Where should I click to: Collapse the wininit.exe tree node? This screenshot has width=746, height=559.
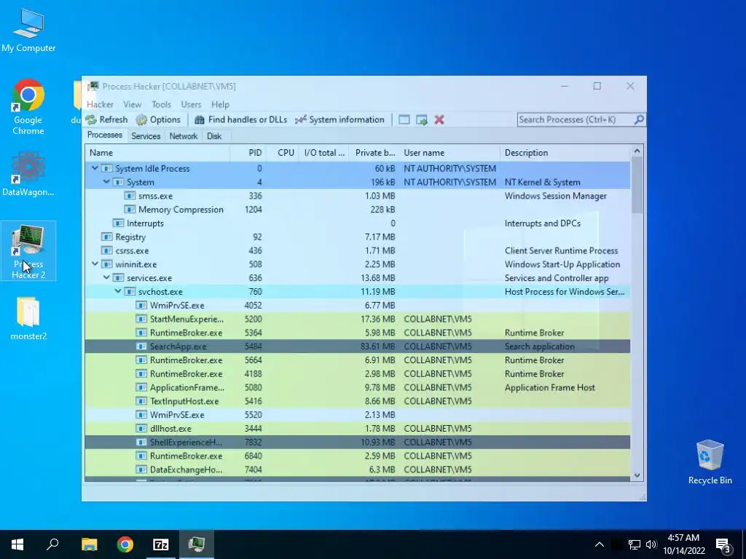[x=95, y=263]
